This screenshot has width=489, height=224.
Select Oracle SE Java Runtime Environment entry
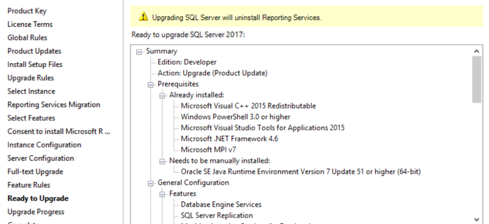(x=300, y=172)
